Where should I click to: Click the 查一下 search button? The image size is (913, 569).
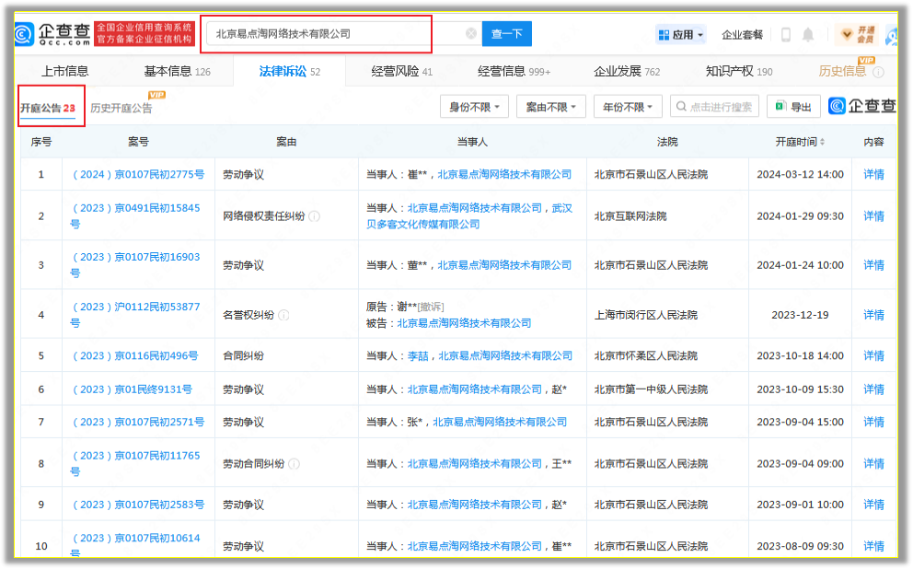pos(506,34)
